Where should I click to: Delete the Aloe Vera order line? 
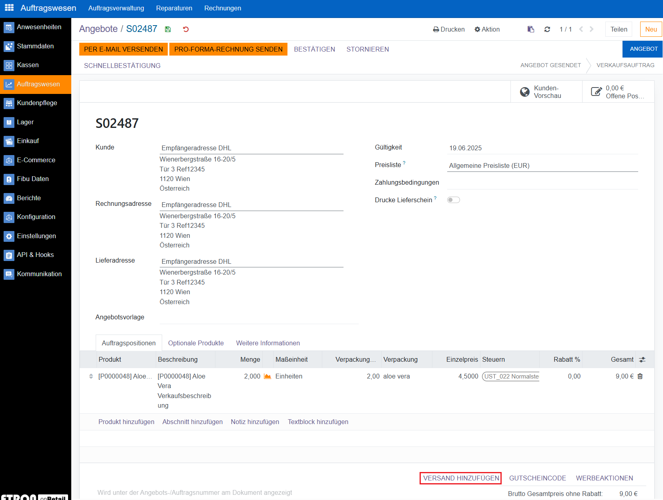click(640, 376)
